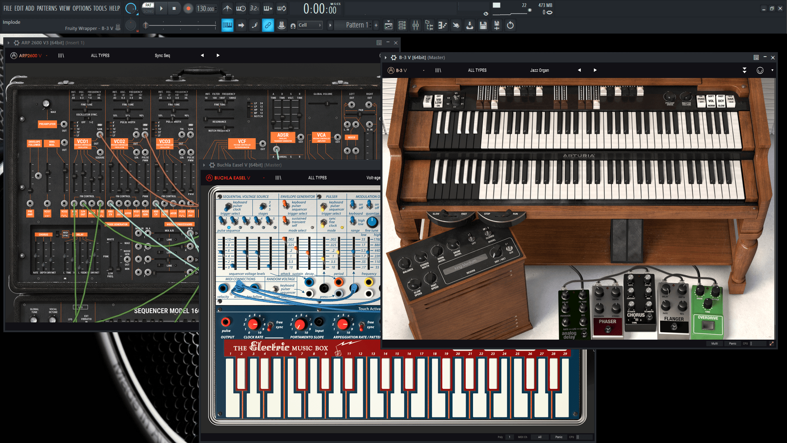The width and height of the screenshot is (787, 443).
Task: Click the Stop button in PAT transport
Action: 174,8
